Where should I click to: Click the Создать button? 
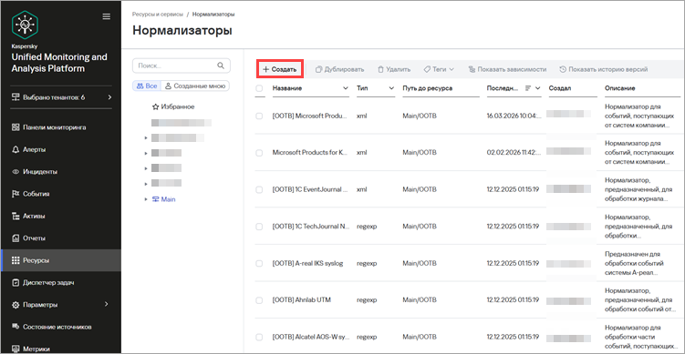pyautogui.click(x=280, y=69)
